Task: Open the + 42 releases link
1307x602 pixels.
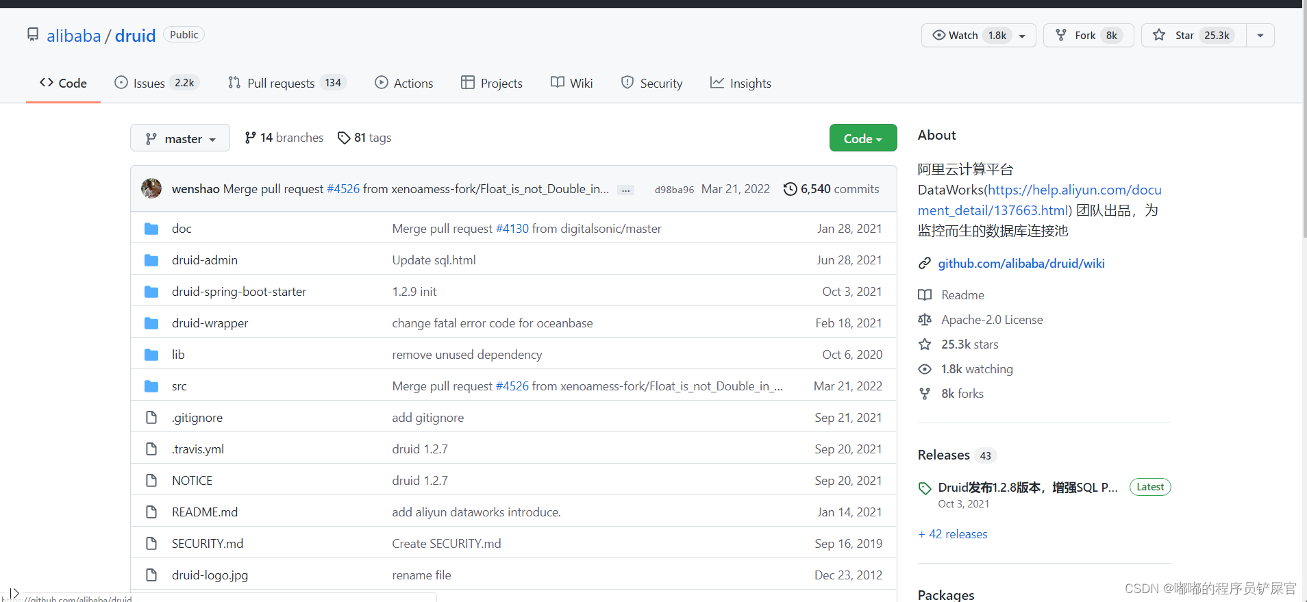Action: (953, 534)
